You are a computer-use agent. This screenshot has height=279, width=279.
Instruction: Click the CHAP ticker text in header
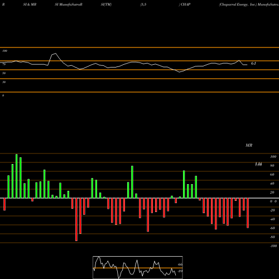coord(185,4)
